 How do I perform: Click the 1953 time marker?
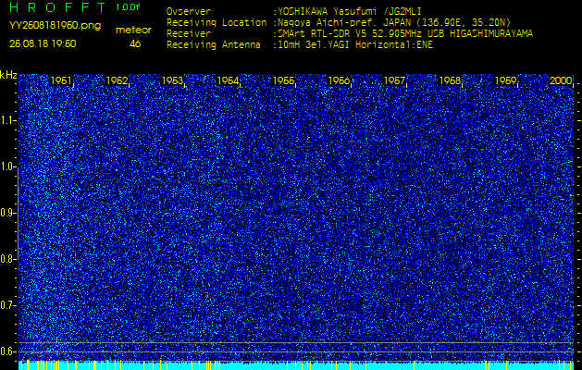(172, 80)
